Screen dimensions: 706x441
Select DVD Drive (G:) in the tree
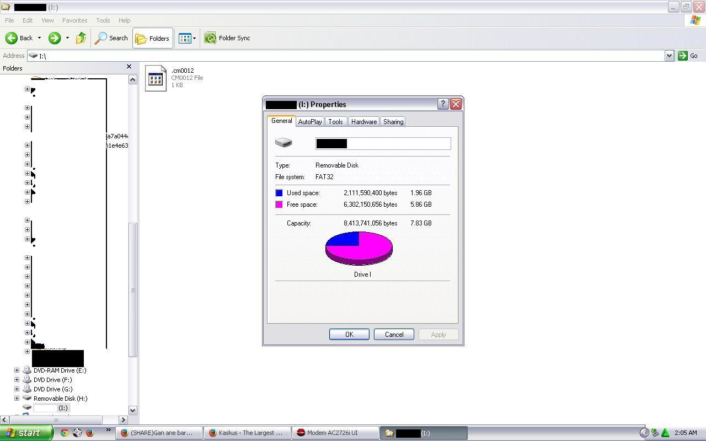[x=53, y=389]
